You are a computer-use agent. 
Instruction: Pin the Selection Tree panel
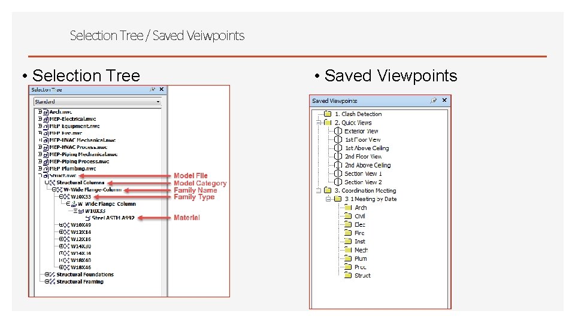pos(153,89)
